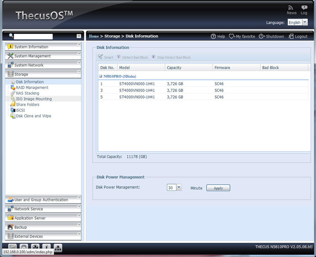Expand the Backup panel
Screen dimensions: 316x257
pyautogui.click(x=79, y=225)
